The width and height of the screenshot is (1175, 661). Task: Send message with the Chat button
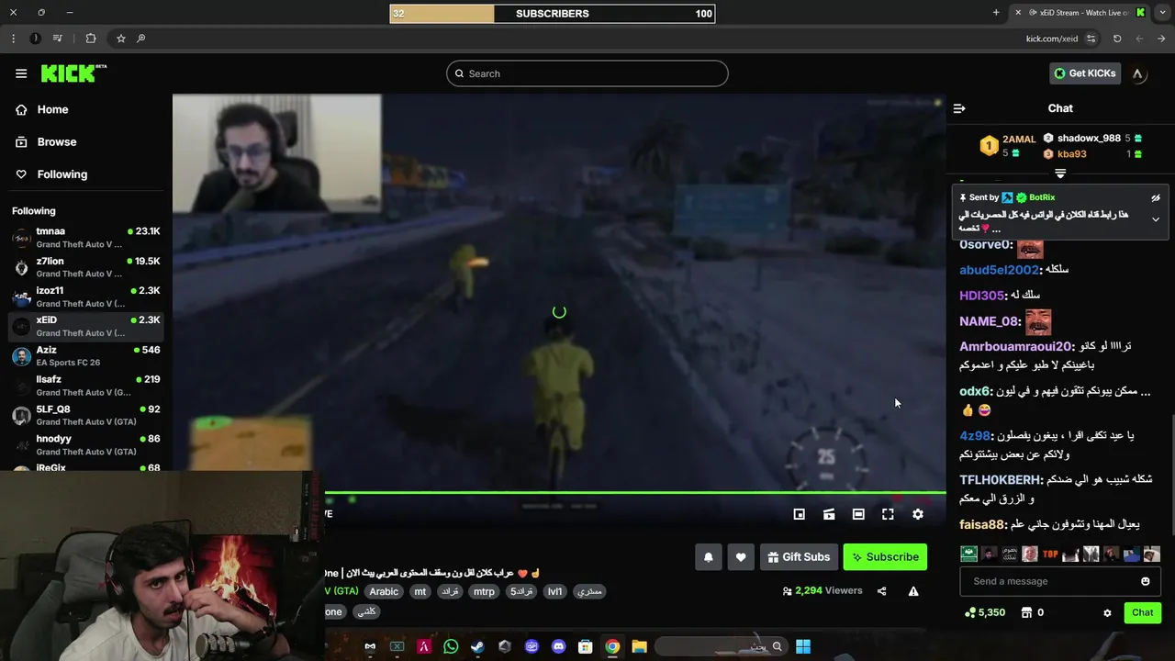[1142, 612]
